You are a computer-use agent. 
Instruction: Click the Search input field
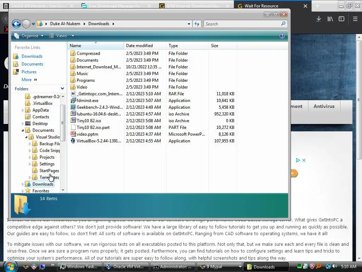[x=243, y=24]
